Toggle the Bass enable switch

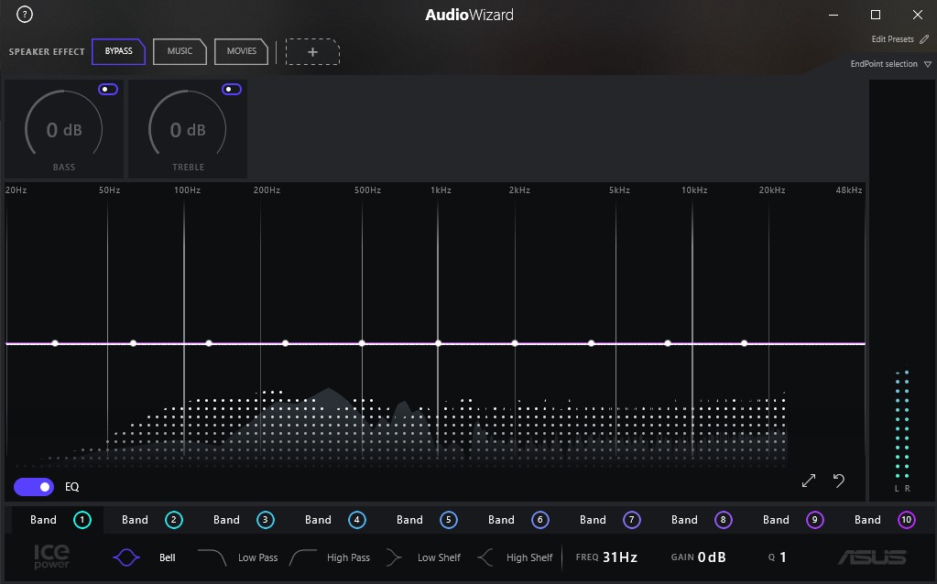[x=108, y=89]
